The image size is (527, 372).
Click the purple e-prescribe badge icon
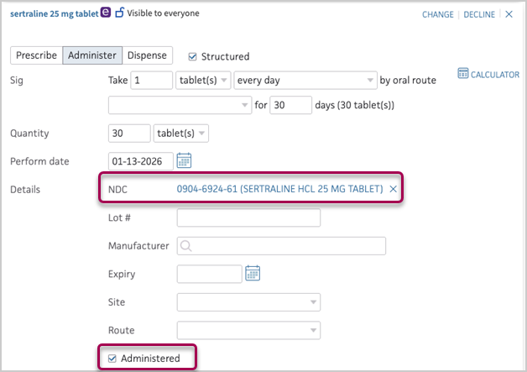pos(106,13)
